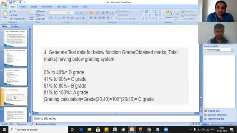Open the font name combo box
The width and height of the screenshot is (237, 133).
point(58,13)
